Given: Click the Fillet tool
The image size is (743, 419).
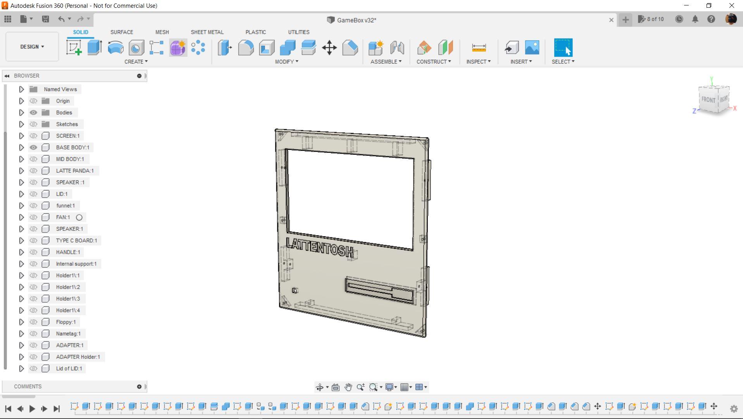Looking at the screenshot, I should pyautogui.click(x=246, y=48).
